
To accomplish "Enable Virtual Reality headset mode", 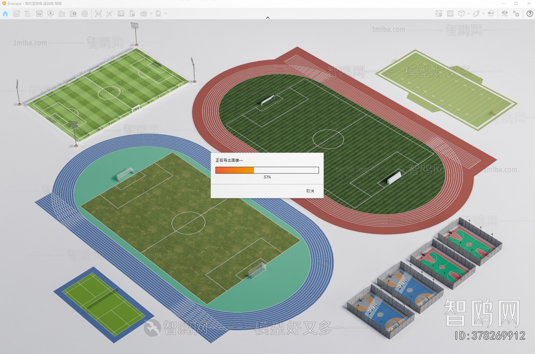I will click(x=491, y=13).
